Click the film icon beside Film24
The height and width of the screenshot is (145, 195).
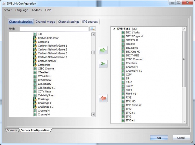[x=123, y=86]
